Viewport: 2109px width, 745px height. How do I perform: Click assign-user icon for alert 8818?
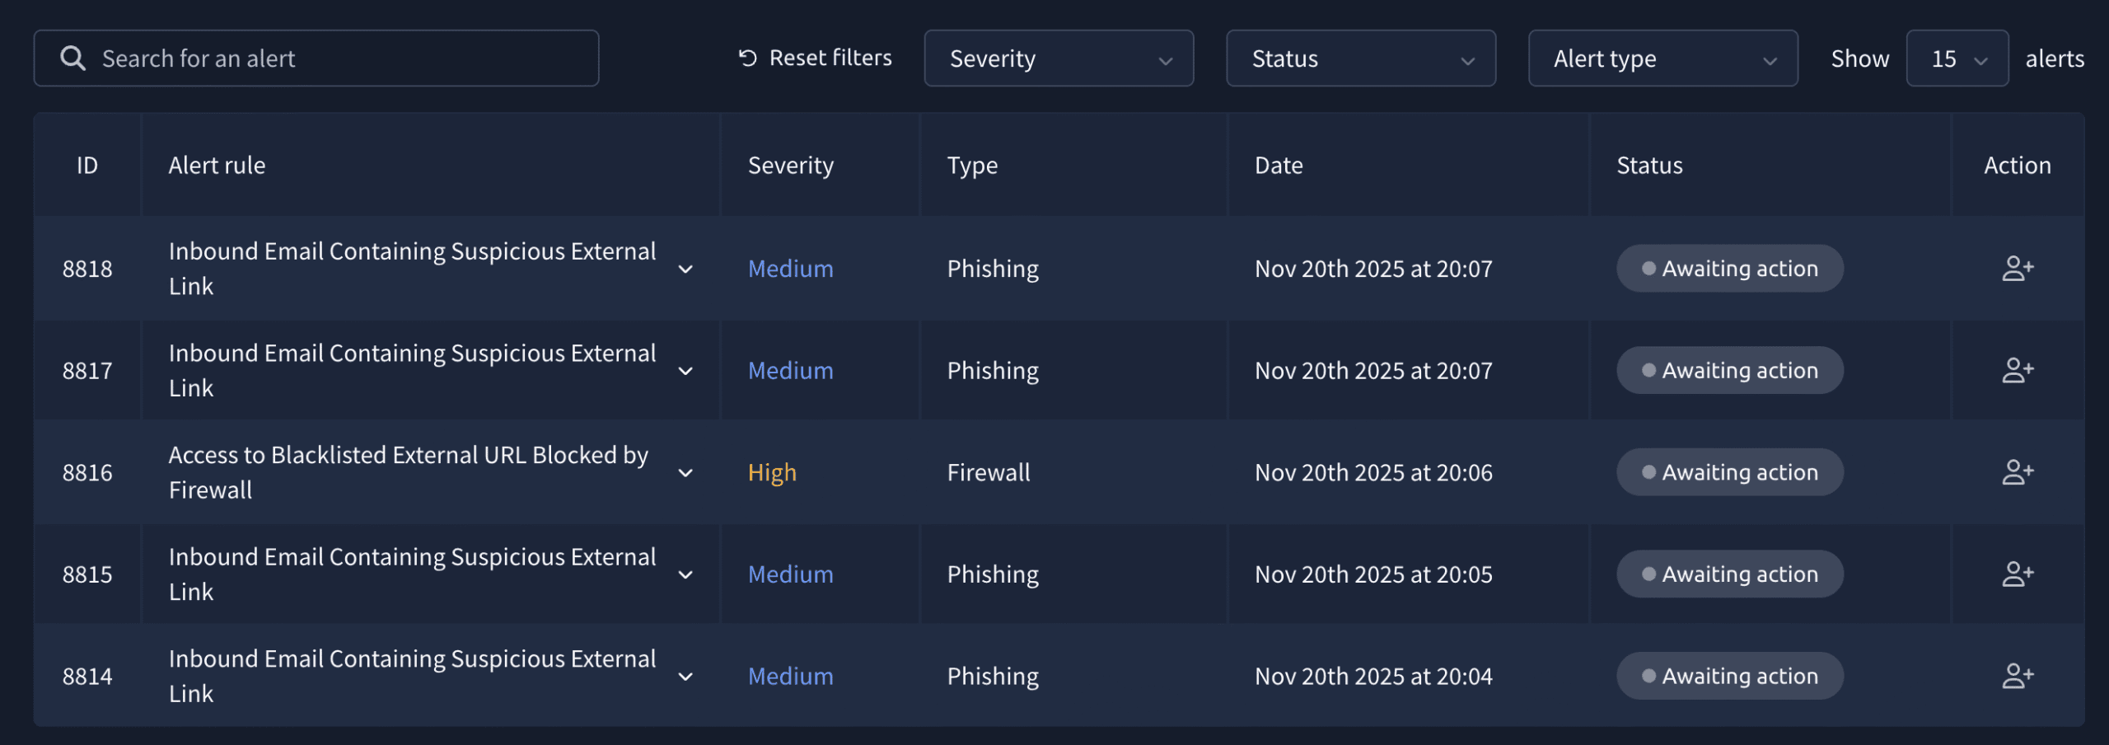click(x=2018, y=269)
